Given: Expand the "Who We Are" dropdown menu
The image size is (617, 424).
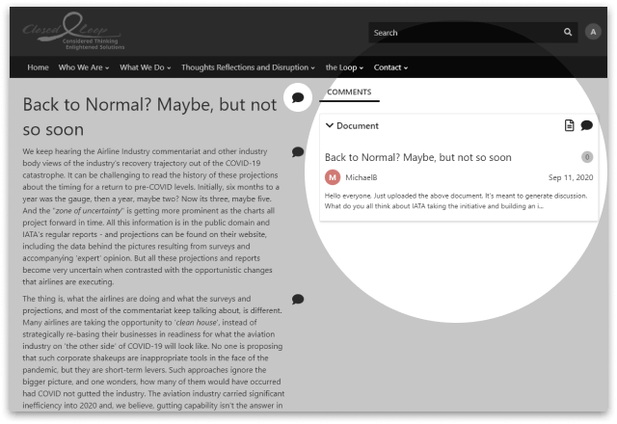Looking at the screenshot, I should pos(84,67).
